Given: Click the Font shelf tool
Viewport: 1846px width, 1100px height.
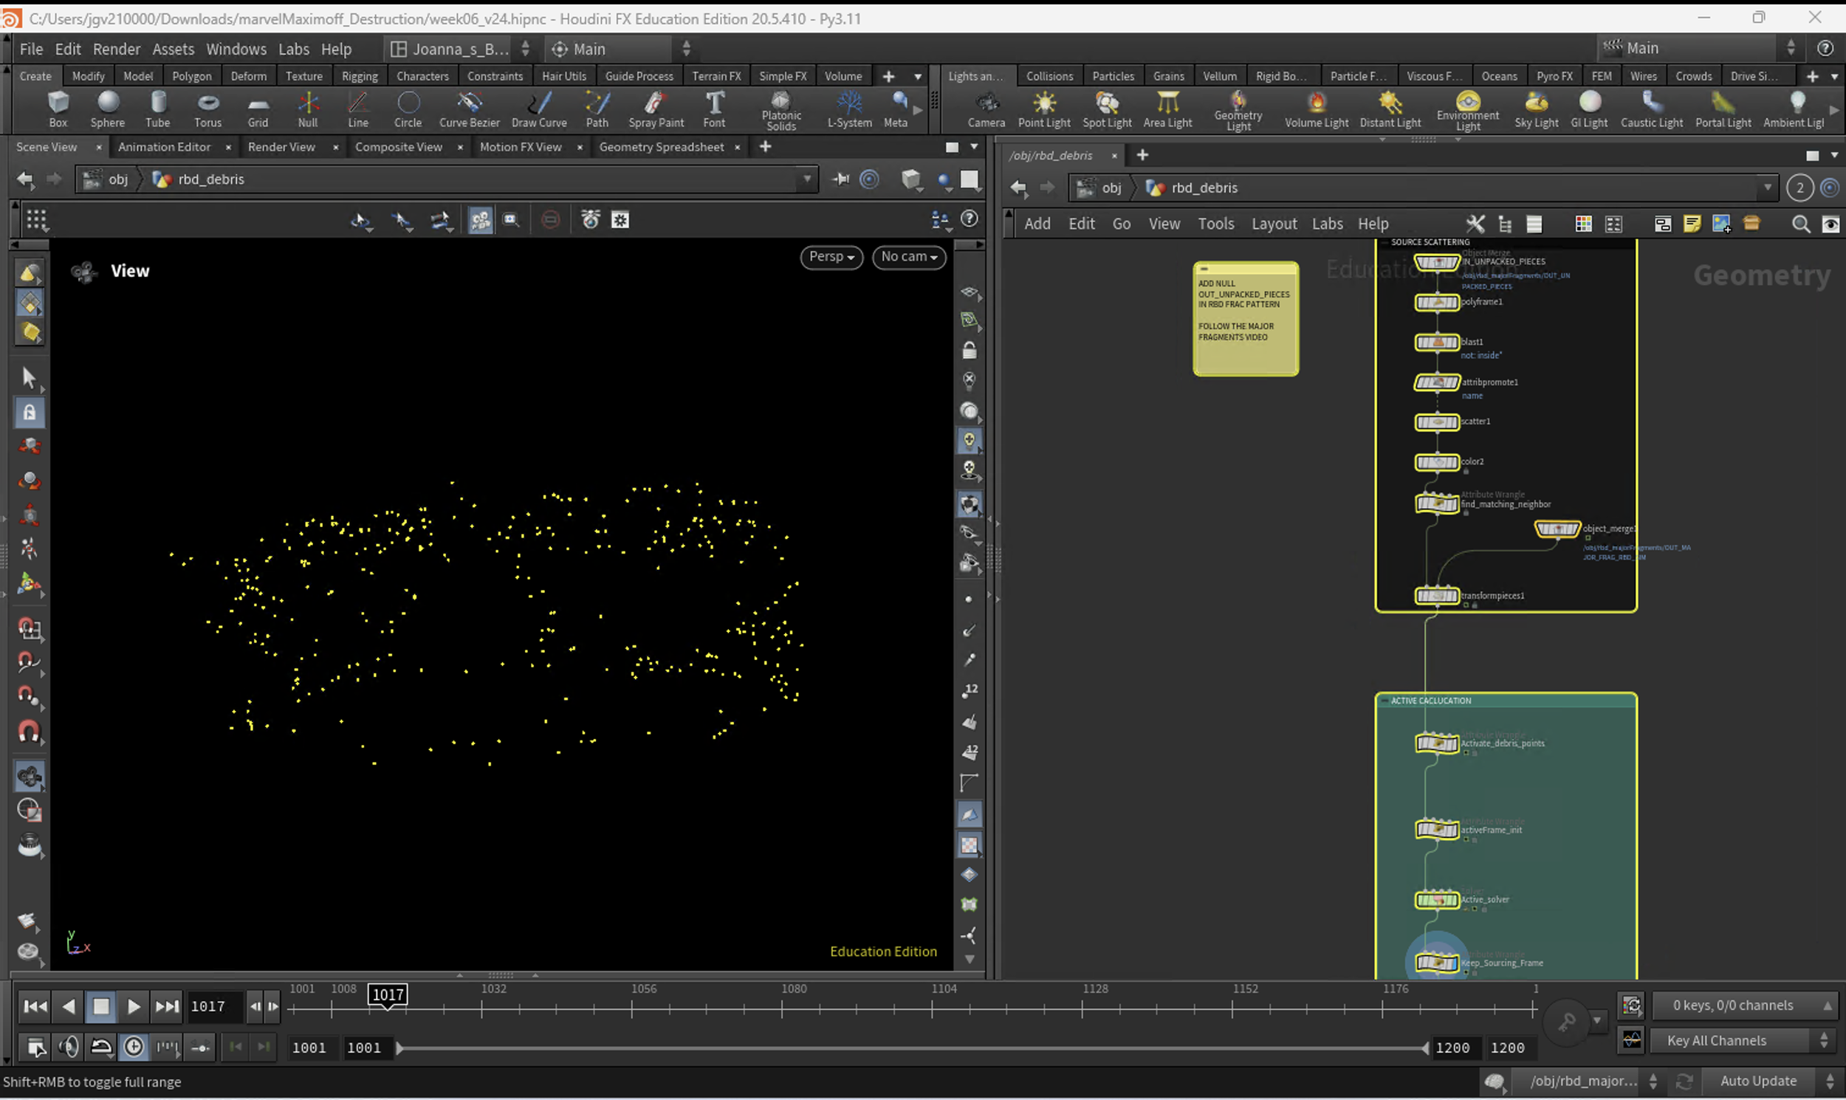Looking at the screenshot, I should tap(714, 109).
